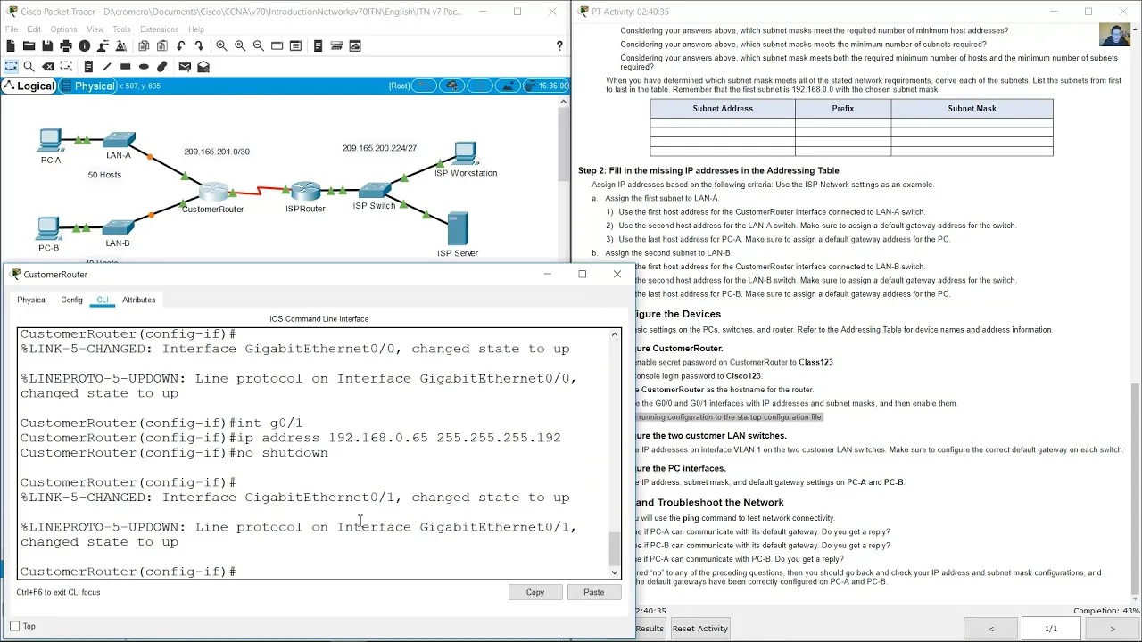The image size is (1142, 642).
Task: Open the File menu
Action: [x=12, y=29]
